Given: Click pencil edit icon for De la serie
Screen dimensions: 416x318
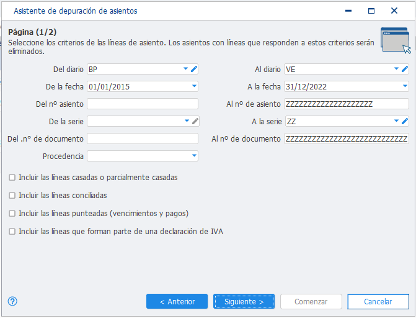Looking at the screenshot, I should (x=195, y=121).
